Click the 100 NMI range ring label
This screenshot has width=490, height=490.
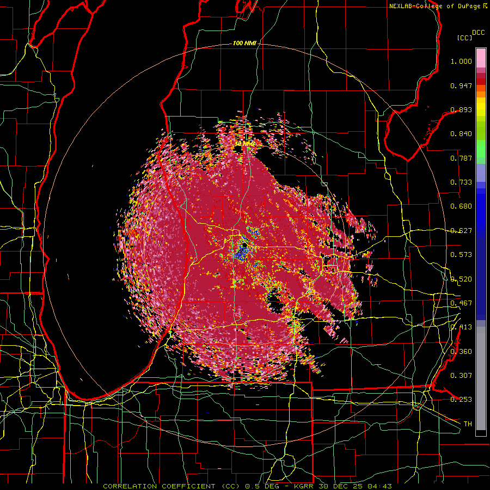[244, 43]
